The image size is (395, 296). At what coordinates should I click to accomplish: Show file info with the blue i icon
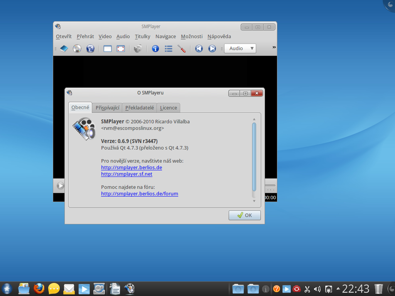pos(155,48)
